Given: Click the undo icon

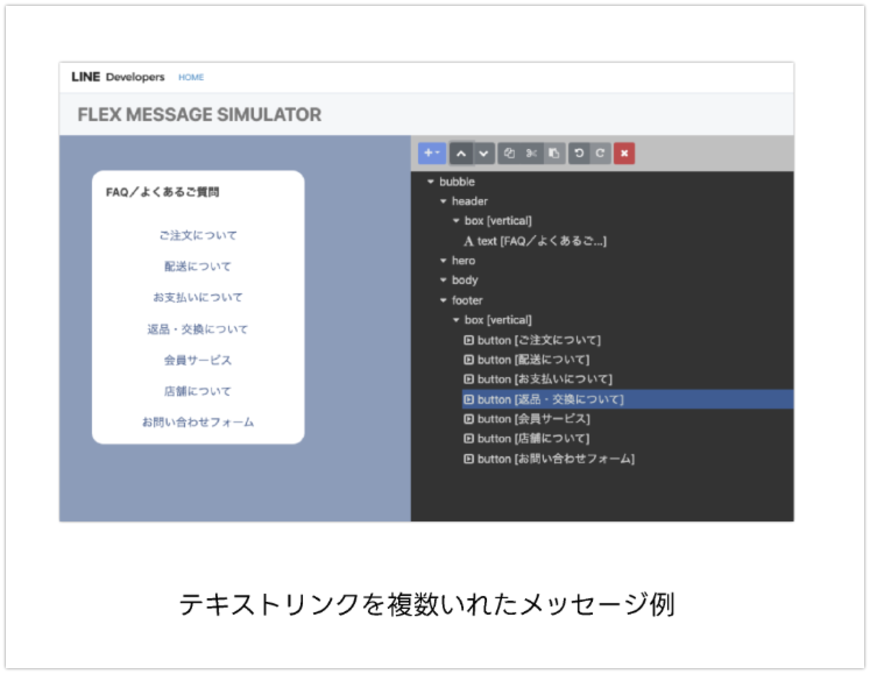Looking at the screenshot, I should click(x=579, y=153).
